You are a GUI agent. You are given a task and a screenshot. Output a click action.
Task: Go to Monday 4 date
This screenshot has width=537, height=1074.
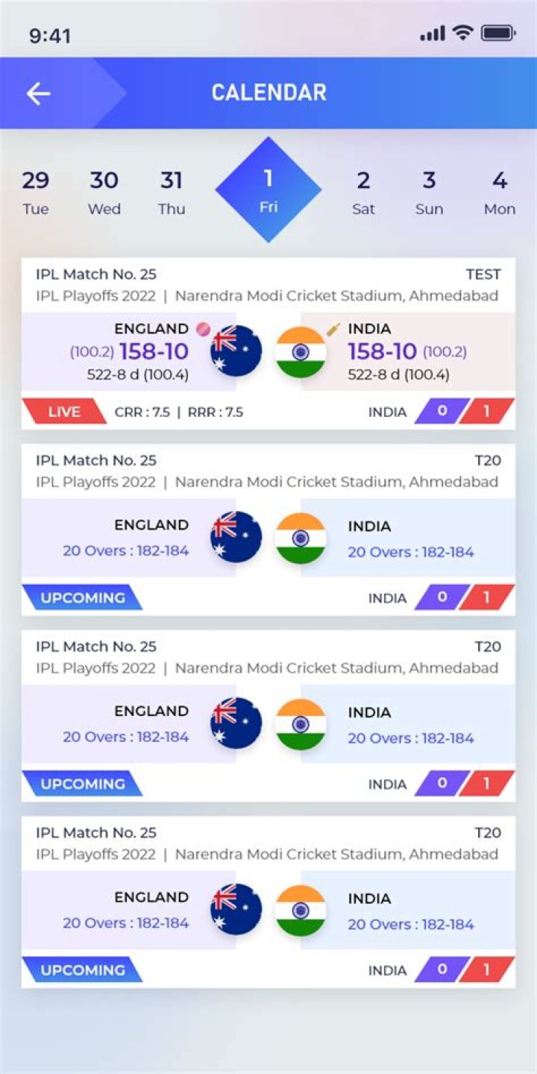pyautogui.click(x=499, y=191)
